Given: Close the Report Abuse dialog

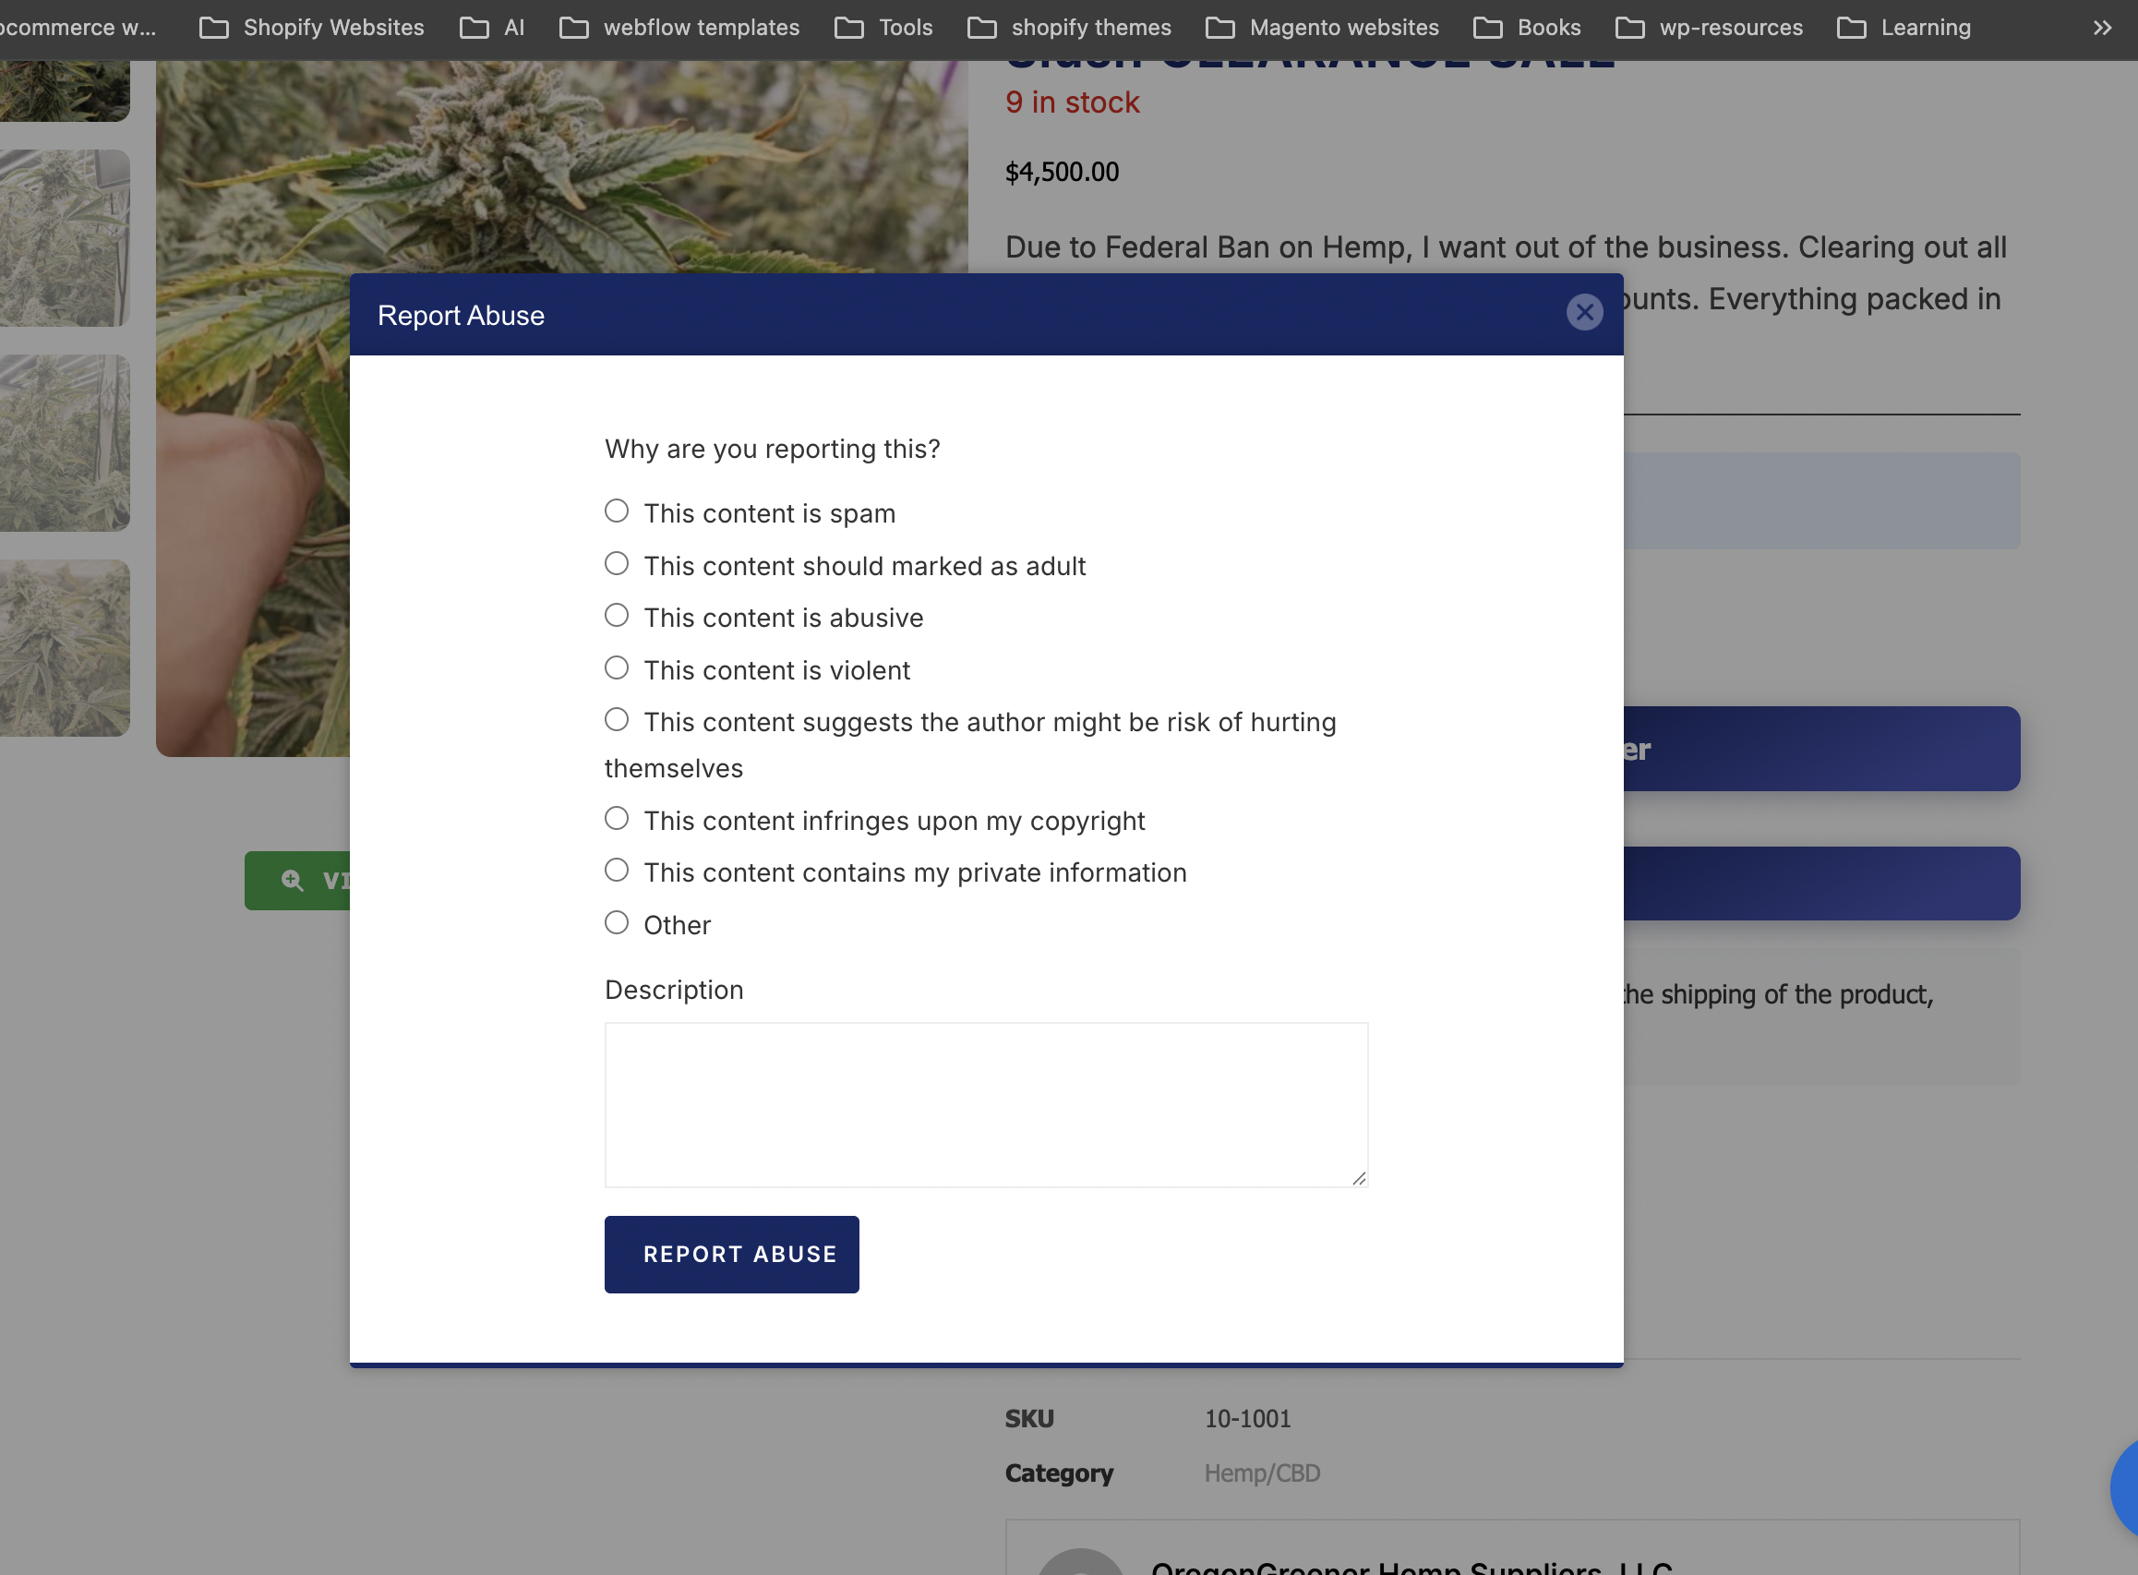Looking at the screenshot, I should pos(1583,313).
